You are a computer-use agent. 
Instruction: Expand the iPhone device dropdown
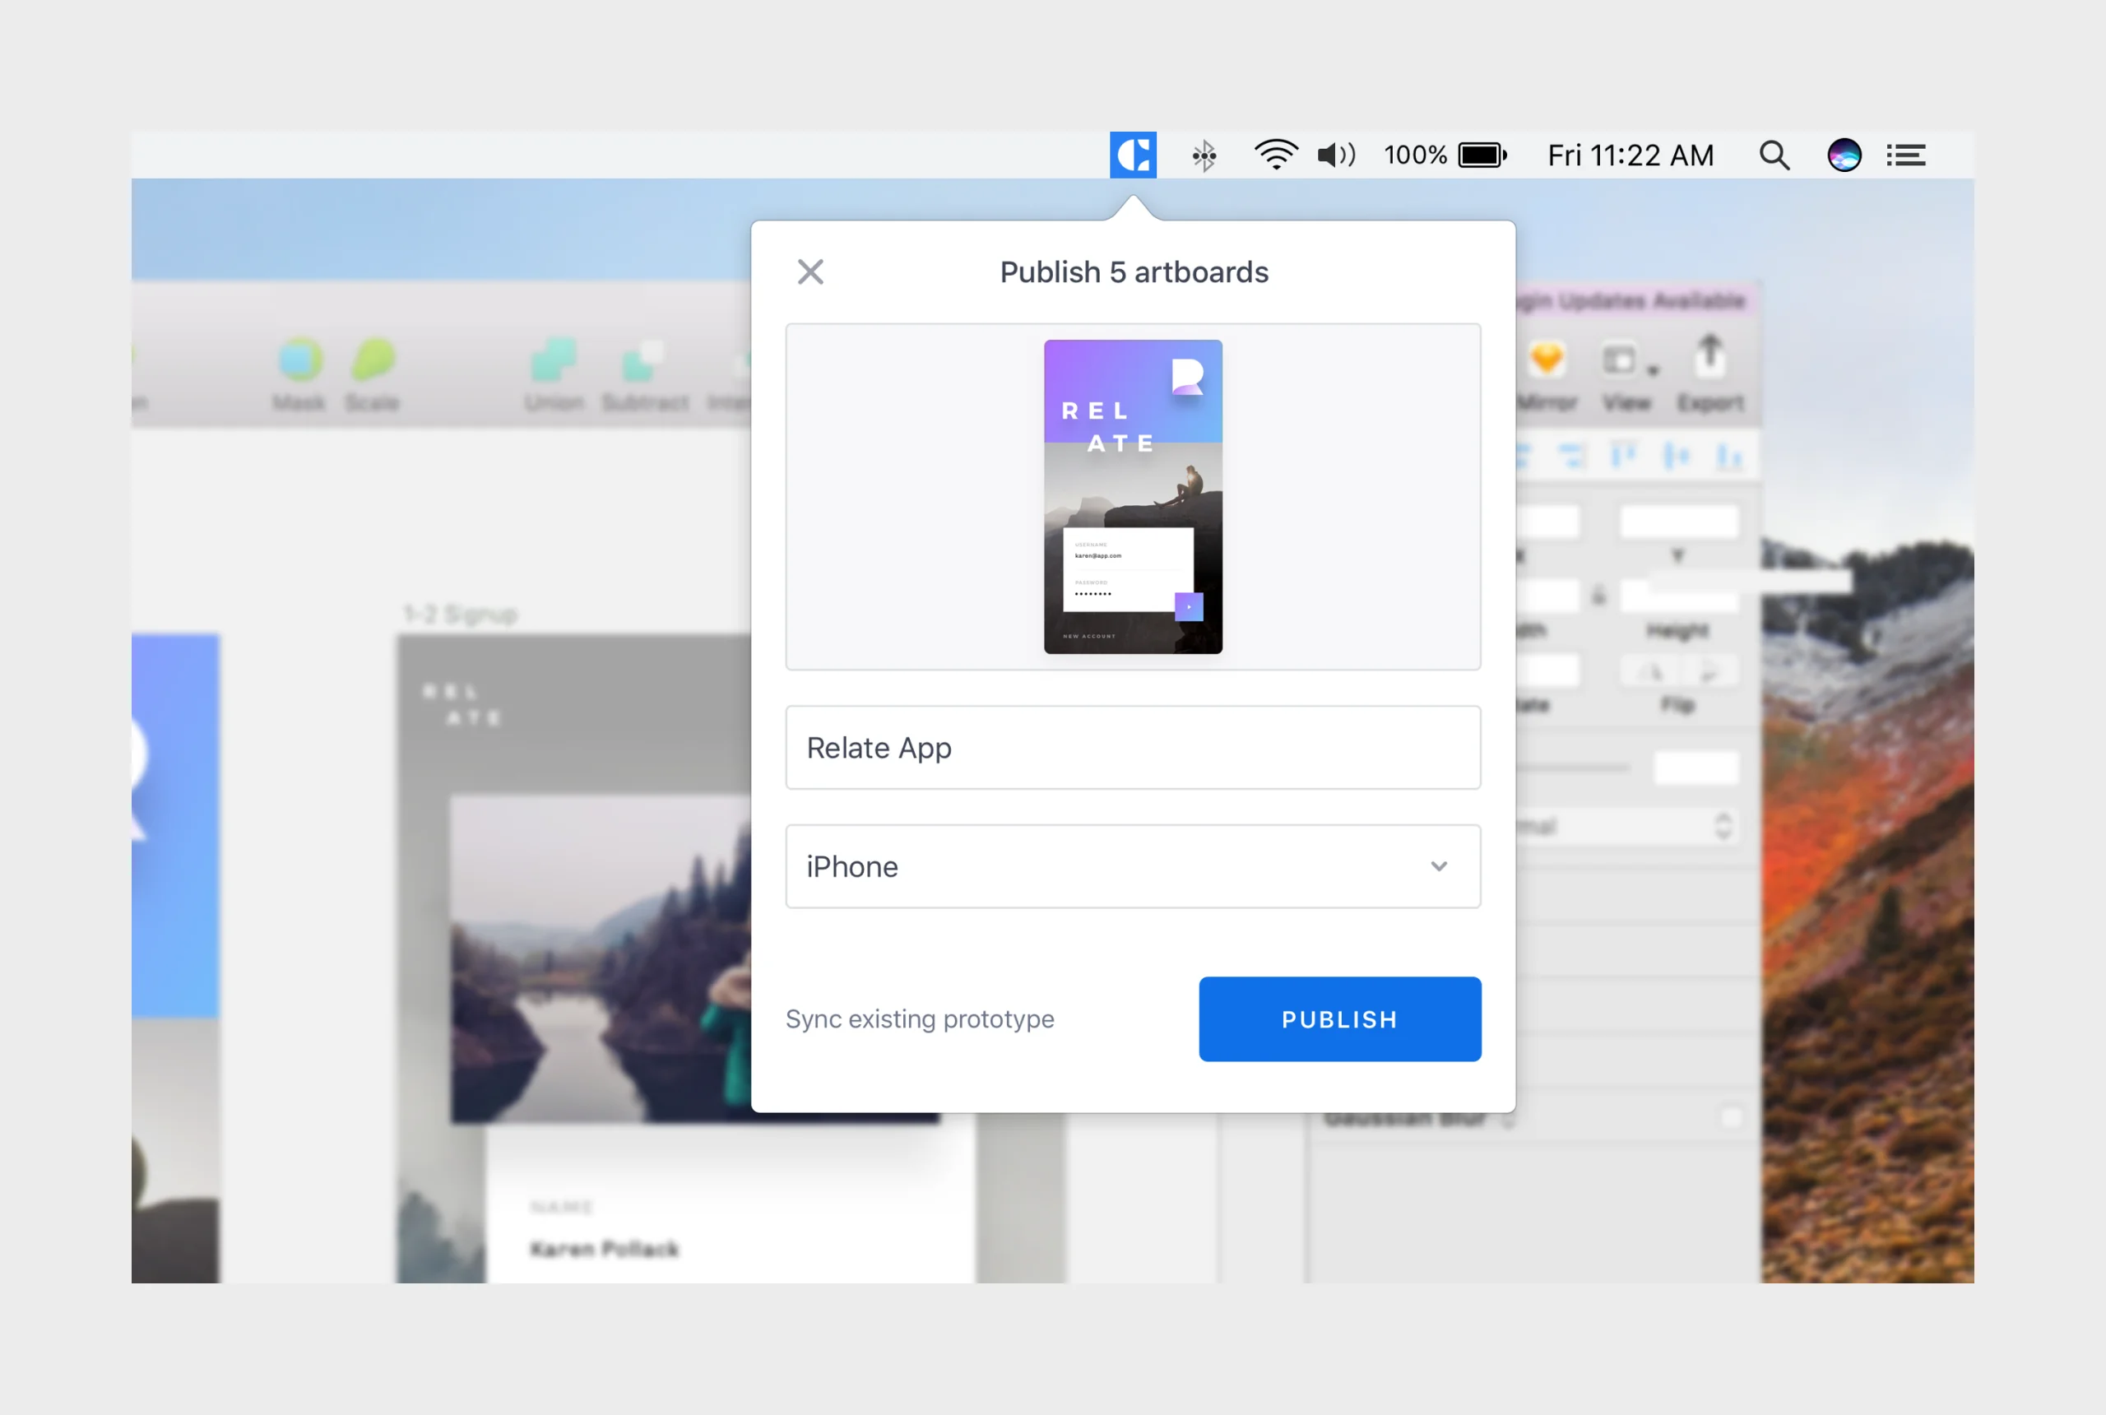tap(1438, 866)
